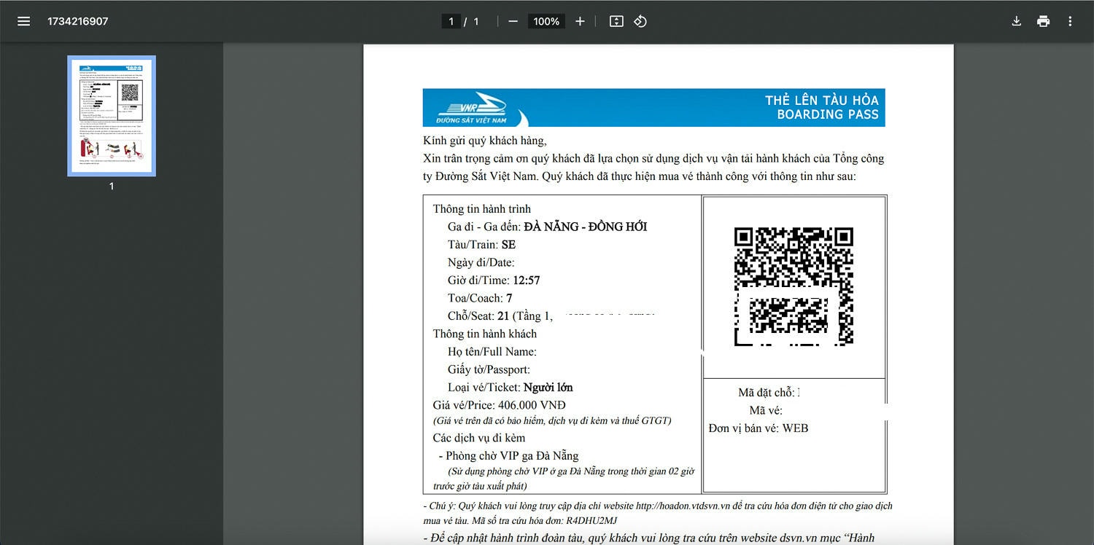Click the Toa/Coach 7 line

click(480, 298)
